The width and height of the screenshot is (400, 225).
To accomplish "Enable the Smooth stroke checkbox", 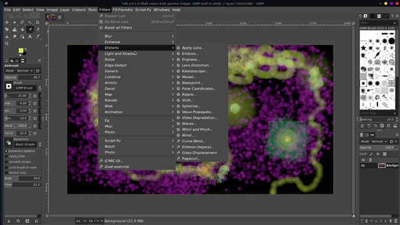I will 7,162.
